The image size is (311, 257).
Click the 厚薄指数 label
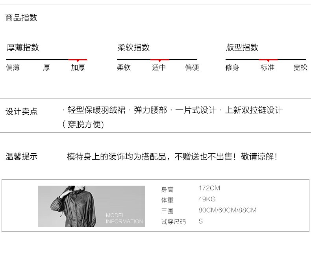coord(23,47)
